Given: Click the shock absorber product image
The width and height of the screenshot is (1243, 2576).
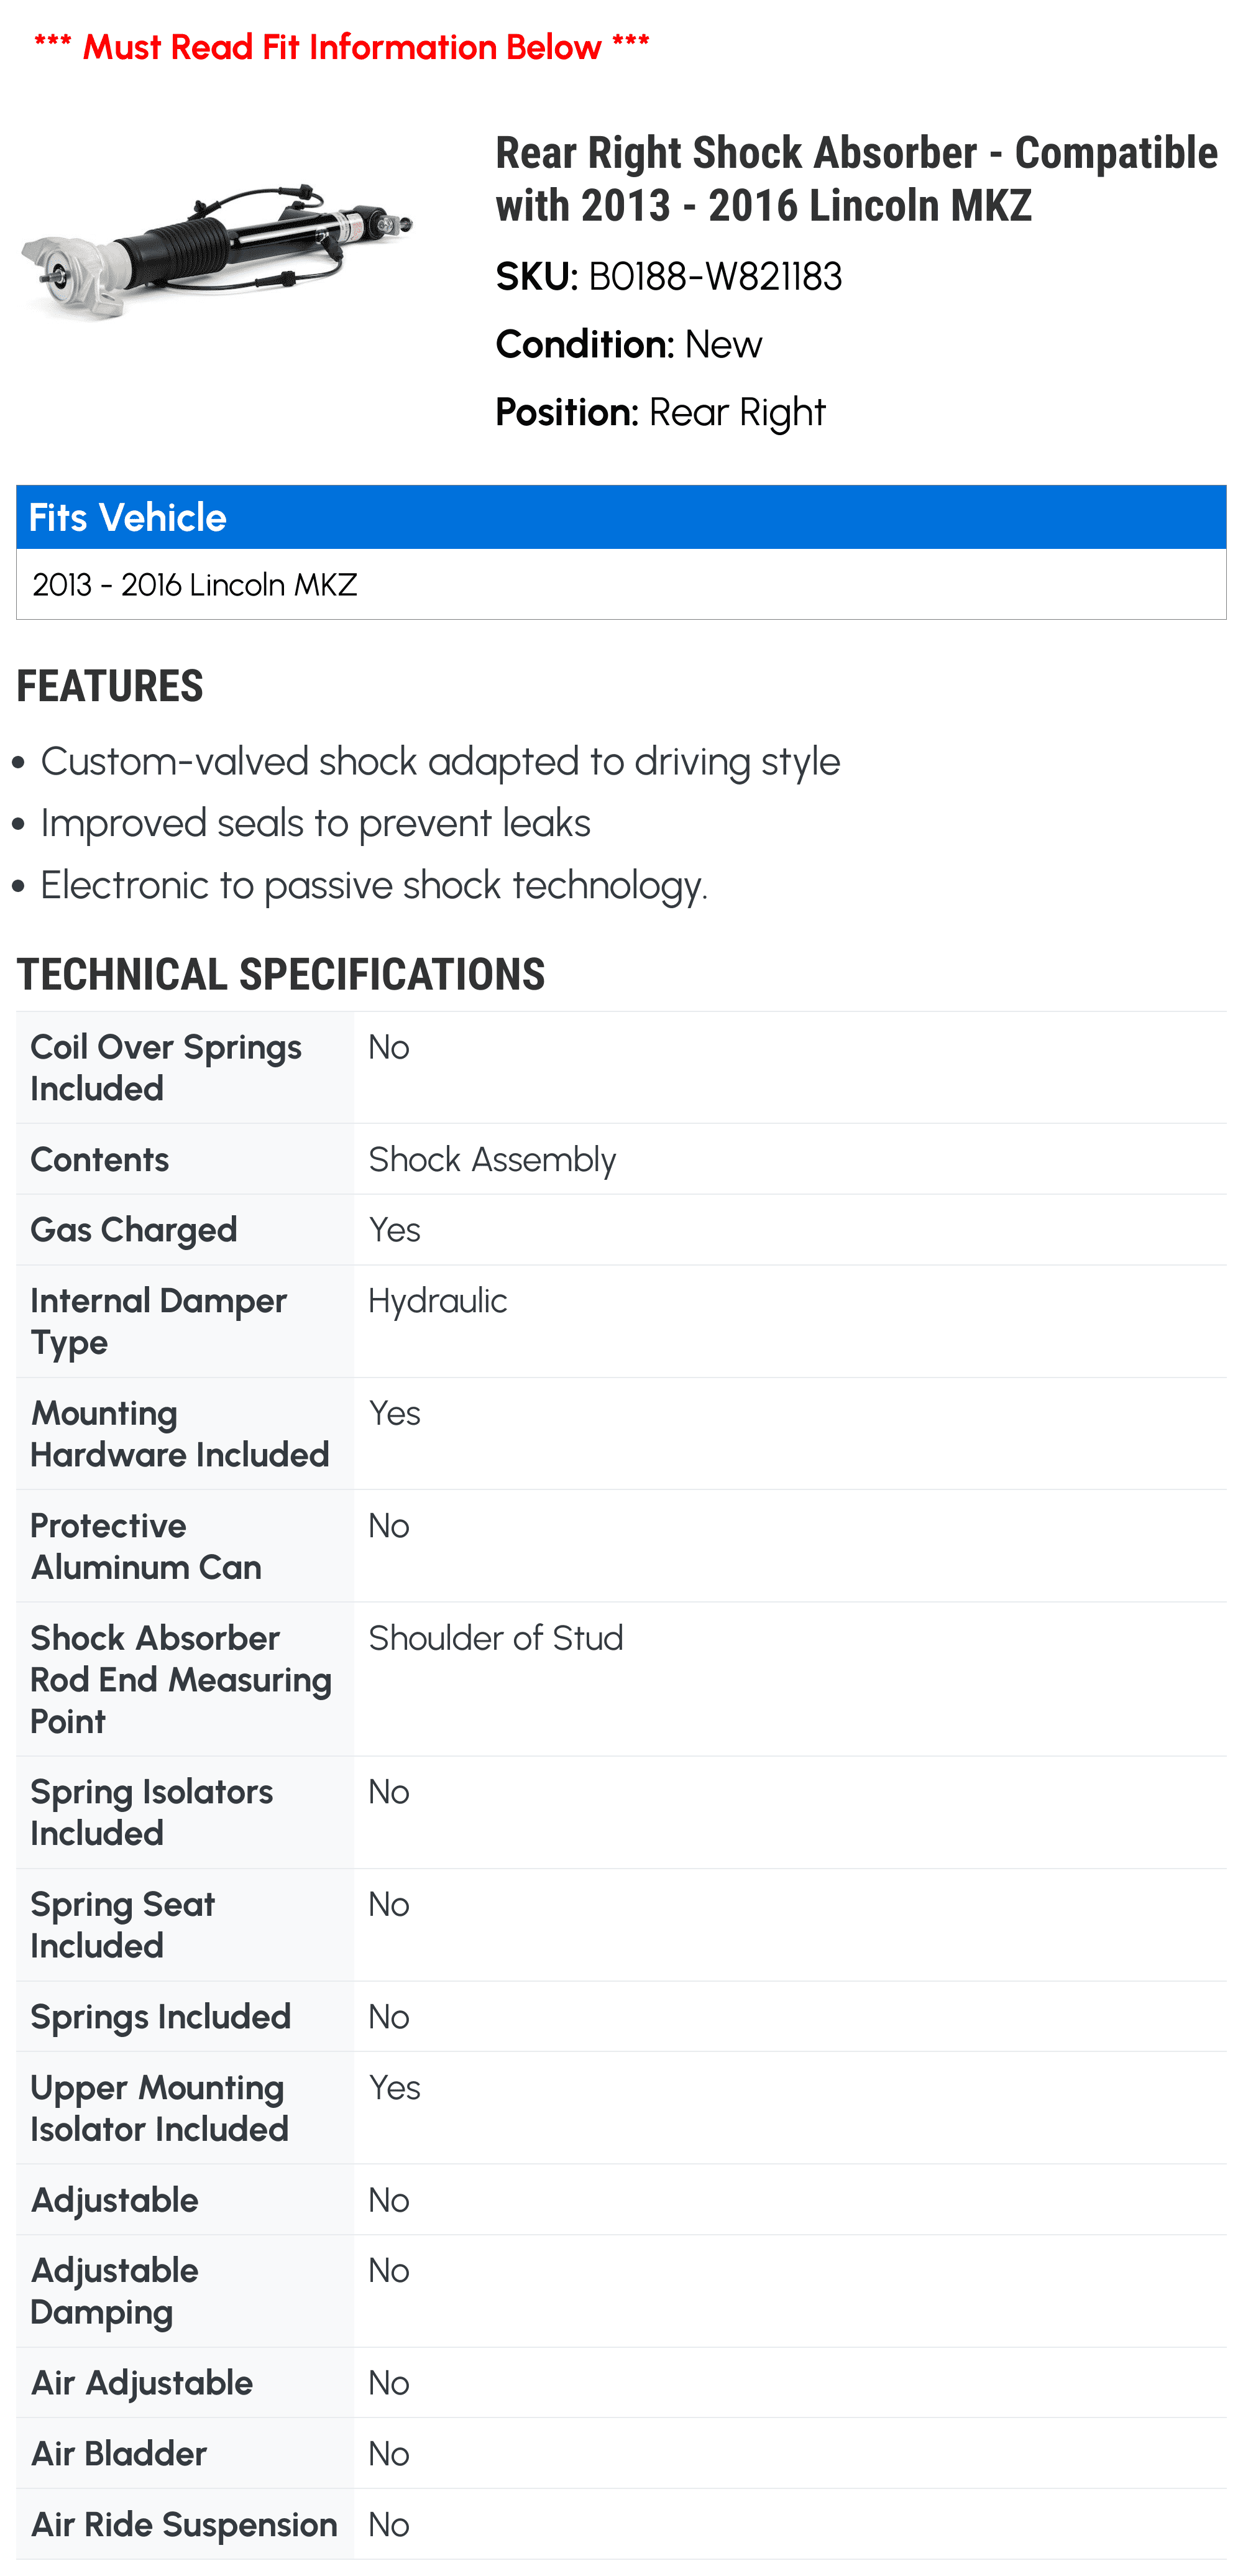Looking at the screenshot, I should click(x=217, y=250).
